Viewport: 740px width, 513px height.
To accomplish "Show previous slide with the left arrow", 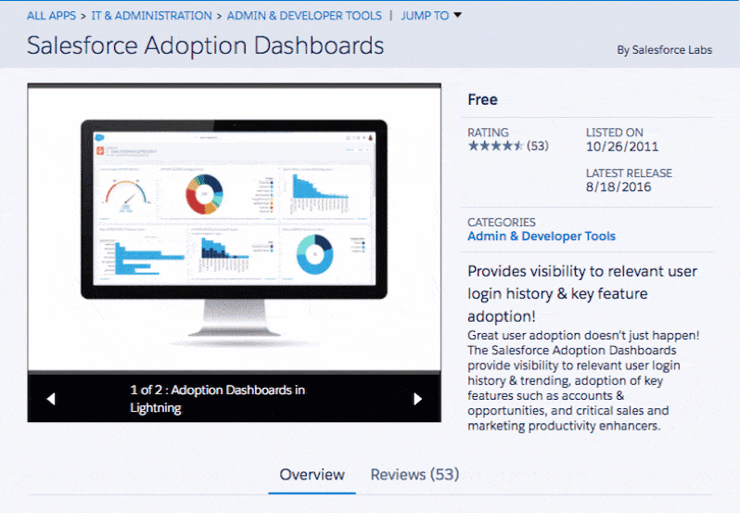I will pyautogui.click(x=51, y=399).
